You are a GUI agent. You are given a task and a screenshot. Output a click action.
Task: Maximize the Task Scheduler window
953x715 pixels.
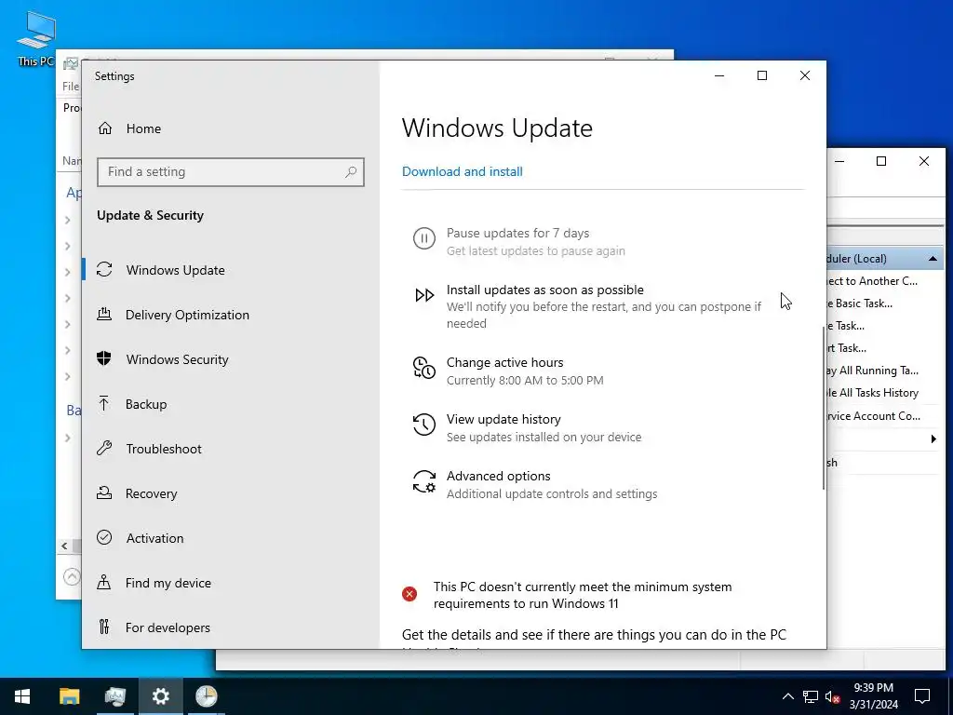pos(881,161)
